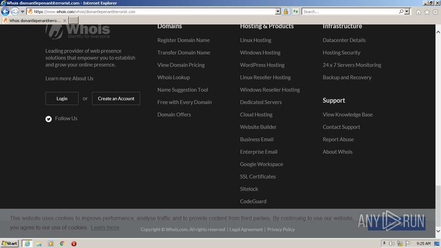Select the Whois dismantlepenantiterrorist tab
The height and width of the screenshot is (248, 441).
pos(34,21)
